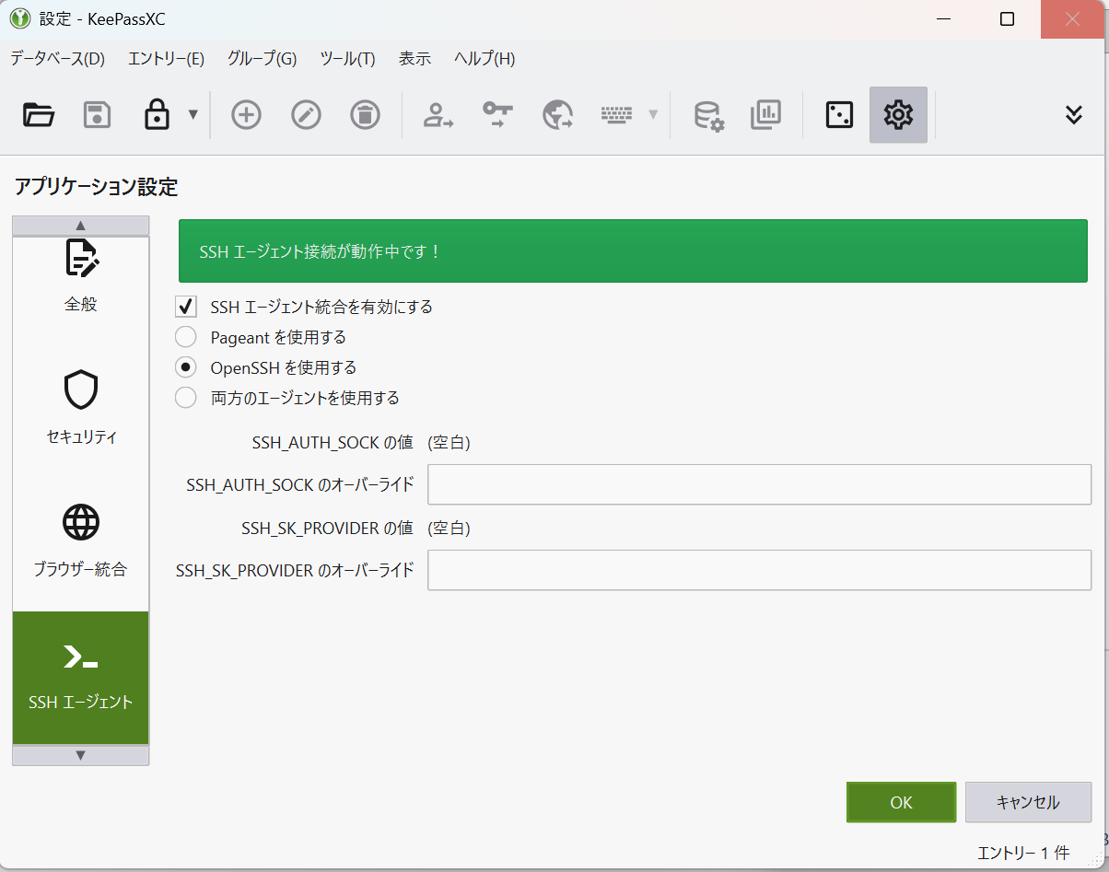Click the delete entry trash icon
Screen dimensions: 1109x872
tap(366, 115)
